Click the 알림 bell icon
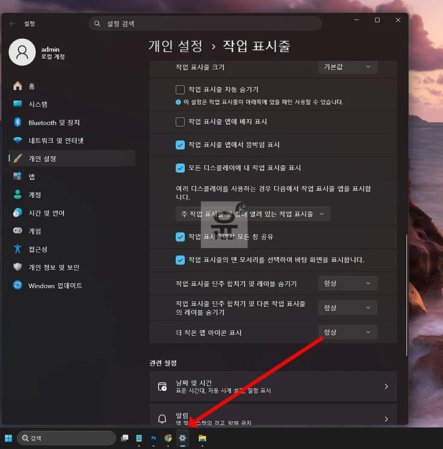Viewport: 443px width, 449px height. point(162,419)
